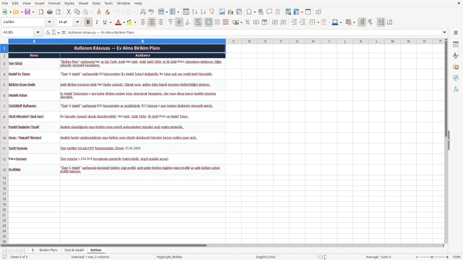Click the Save document icon
The height and width of the screenshot is (260, 463).
[x=27, y=12]
